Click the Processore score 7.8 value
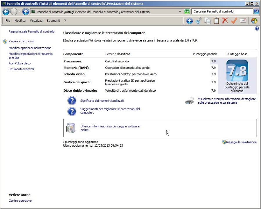The width and height of the screenshot is (261, 209). (214, 61)
